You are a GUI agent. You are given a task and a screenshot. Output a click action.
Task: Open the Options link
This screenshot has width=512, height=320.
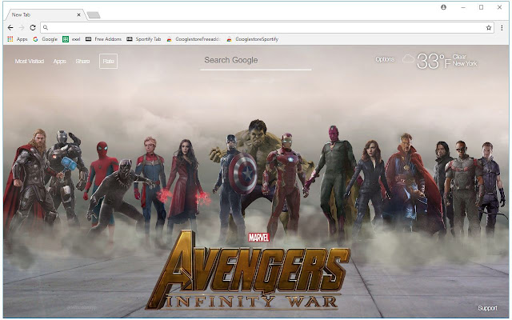click(385, 59)
